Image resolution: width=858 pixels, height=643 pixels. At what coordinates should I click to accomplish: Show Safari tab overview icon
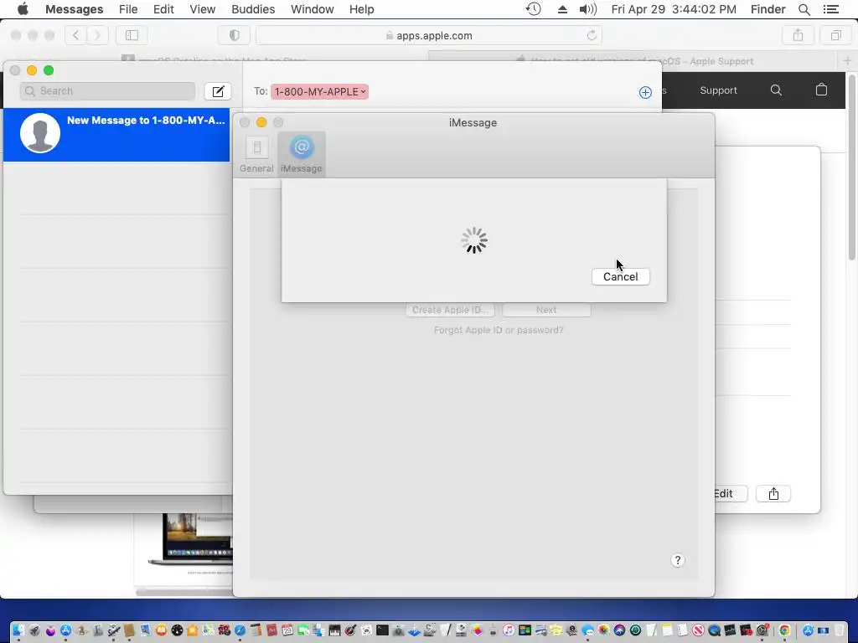835,35
